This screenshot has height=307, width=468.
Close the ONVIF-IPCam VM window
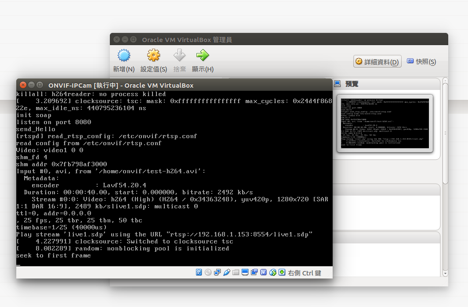(23, 85)
